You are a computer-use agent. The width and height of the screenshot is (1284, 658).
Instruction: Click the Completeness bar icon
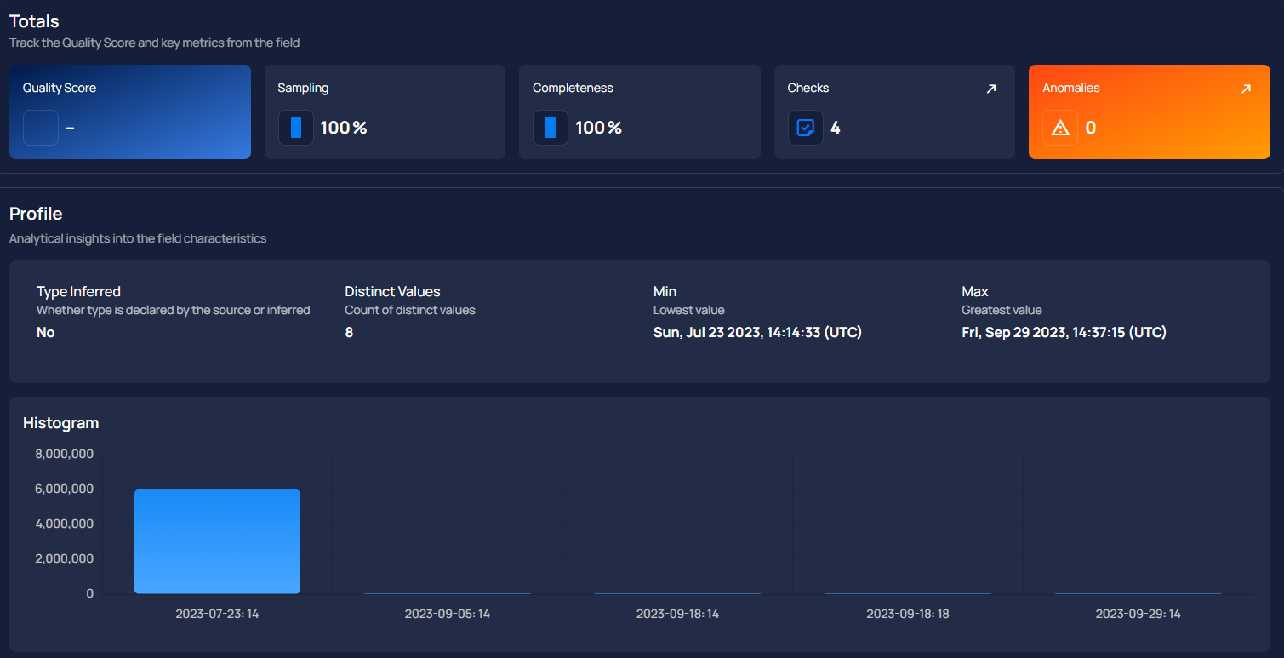point(551,128)
